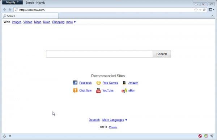Click the Free Games smiley icon
The height and width of the screenshot is (140, 217).
click(x=98, y=83)
